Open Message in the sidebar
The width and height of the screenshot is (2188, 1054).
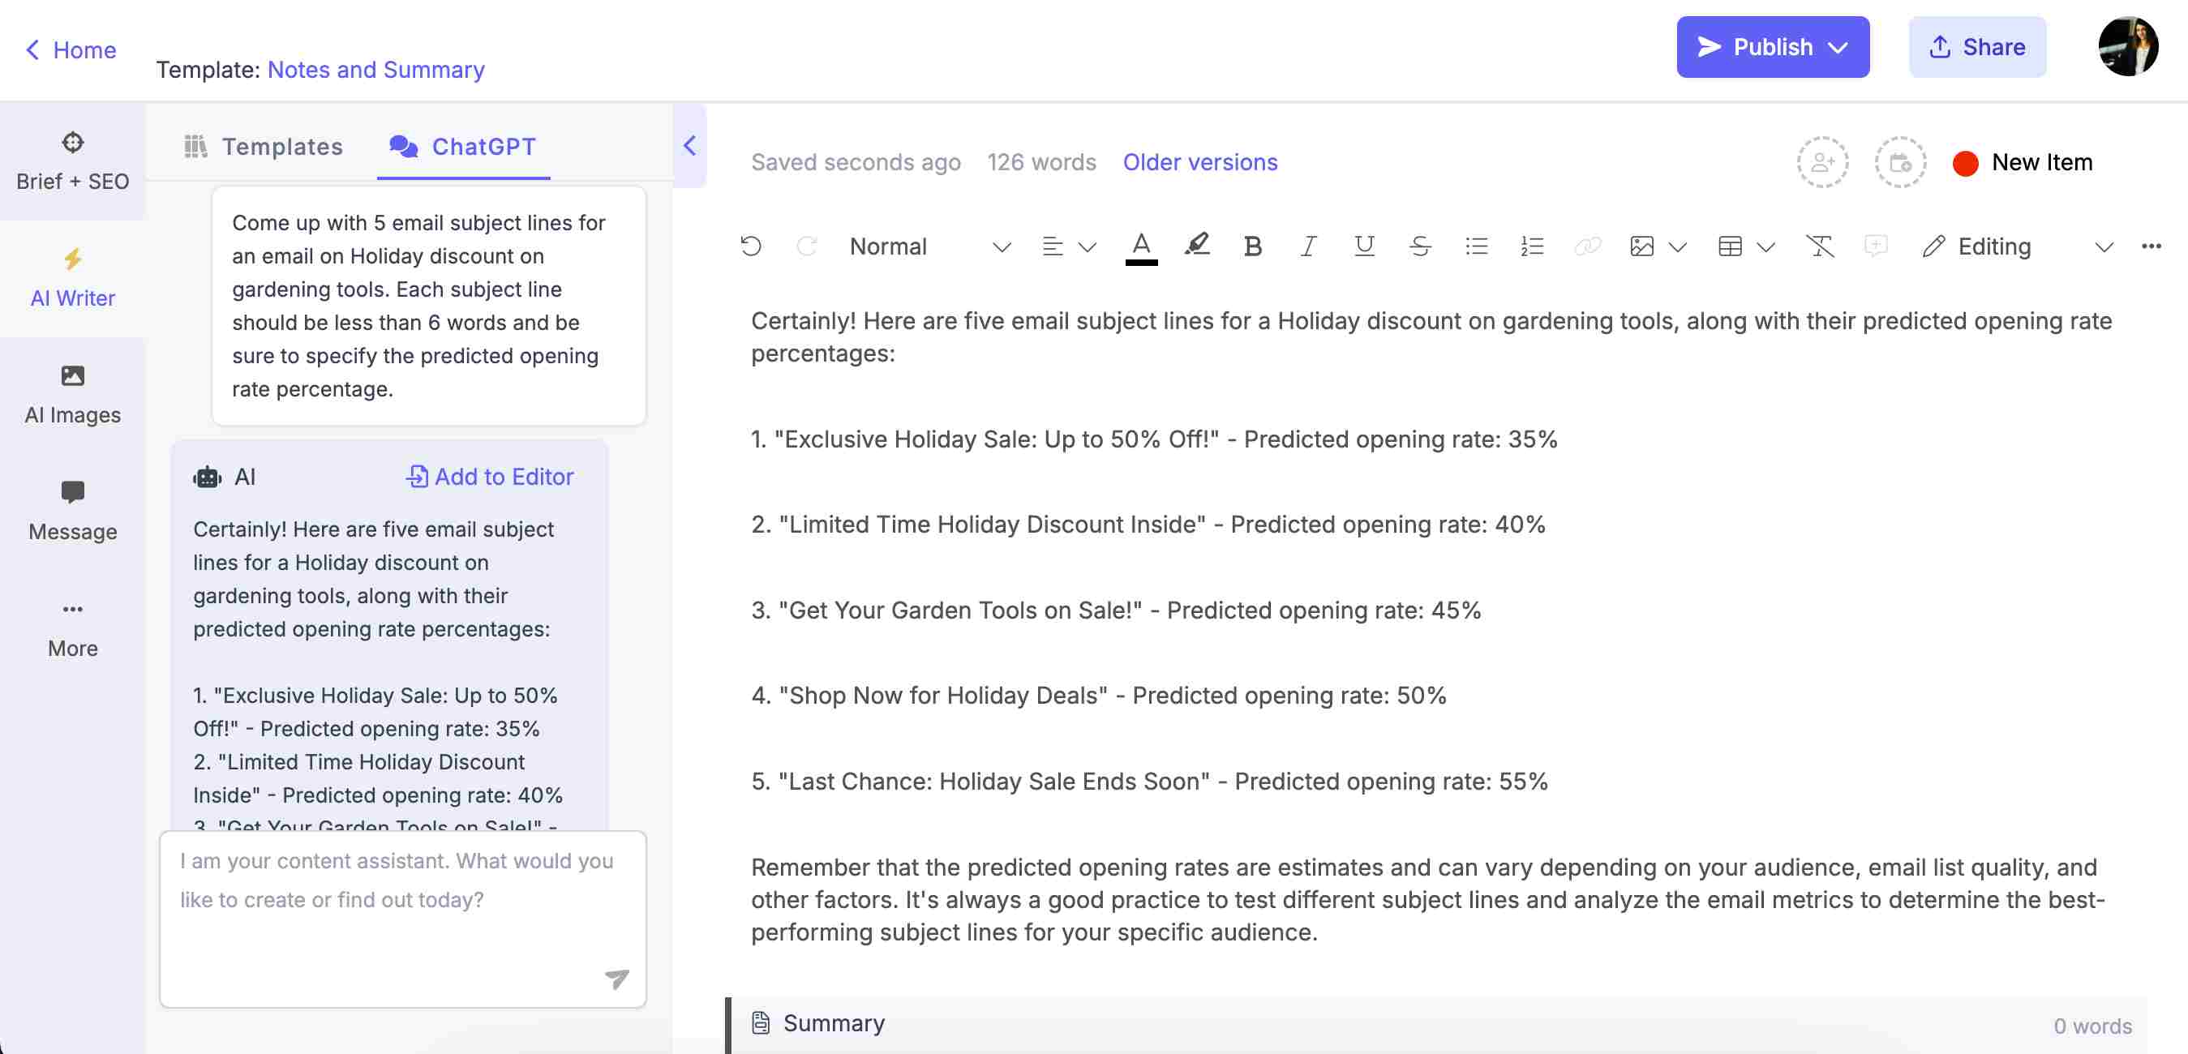click(72, 512)
